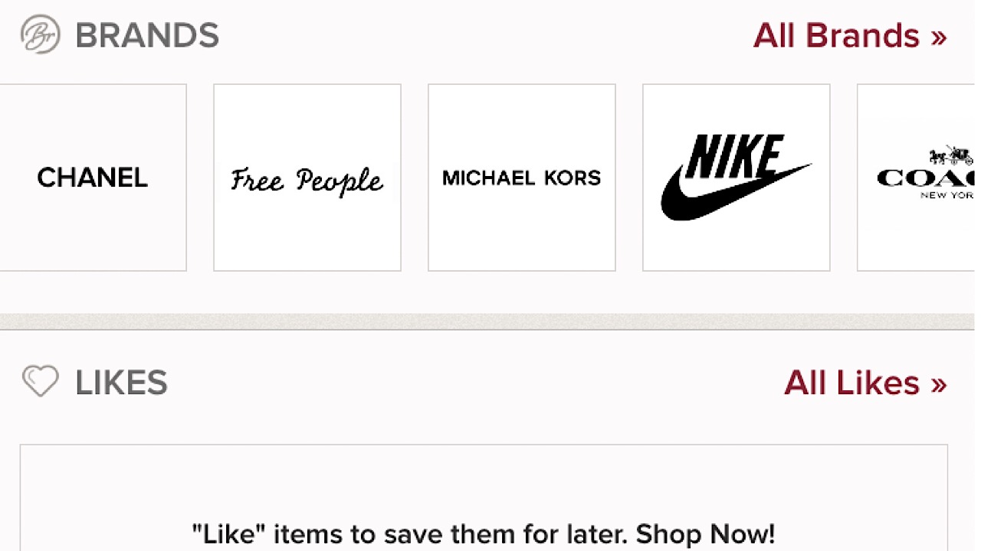This screenshot has width=981, height=551.
Task: Open the CHANEL brand tile
Action: pos(92,177)
